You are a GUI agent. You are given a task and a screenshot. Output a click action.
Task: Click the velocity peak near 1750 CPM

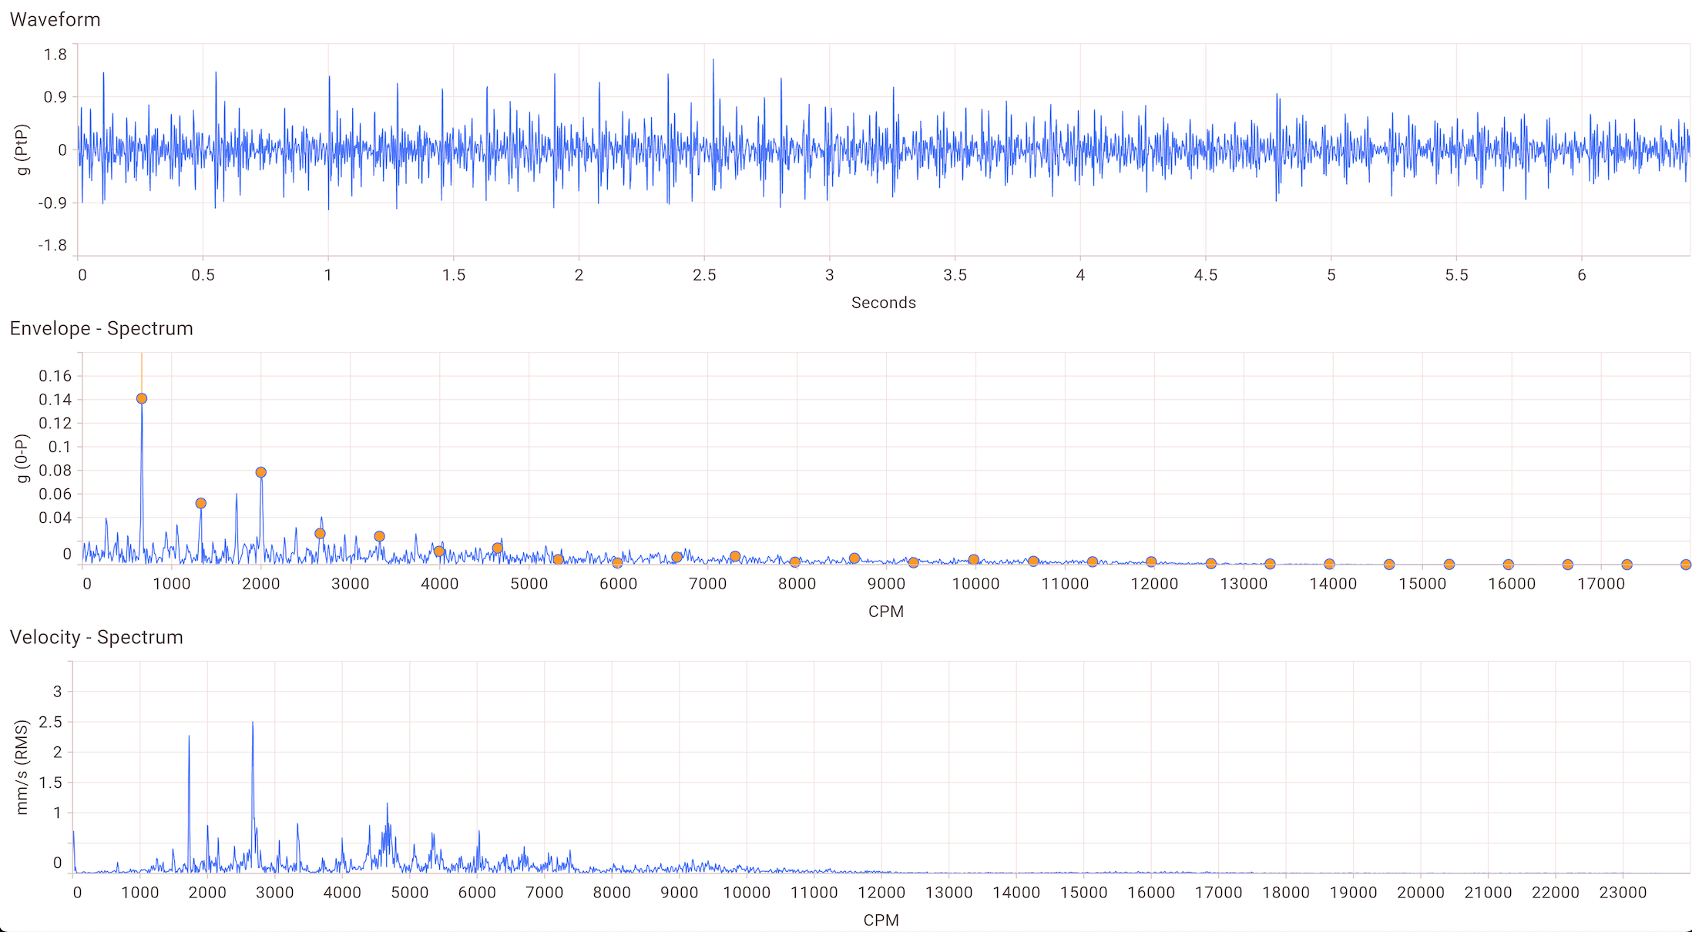click(x=189, y=738)
